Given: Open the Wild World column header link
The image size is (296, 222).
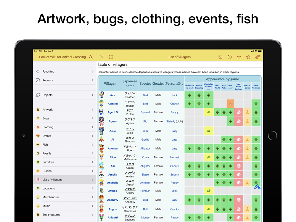Looking at the screenshot, I should pos(217,87).
